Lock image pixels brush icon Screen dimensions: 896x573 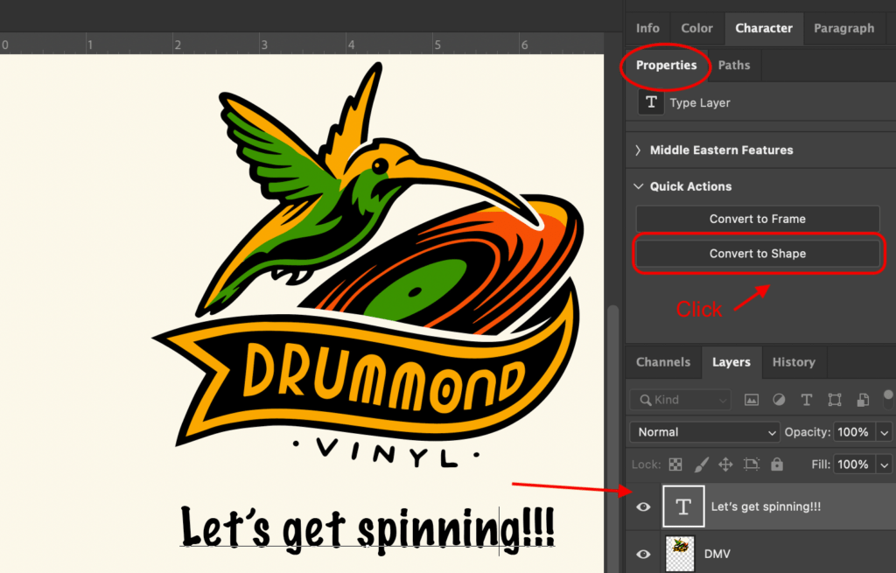[x=700, y=465]
